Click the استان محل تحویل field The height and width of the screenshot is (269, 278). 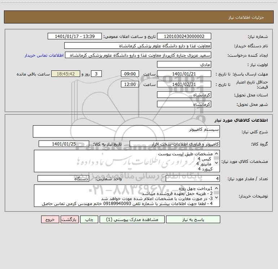(x=184, y=95)
